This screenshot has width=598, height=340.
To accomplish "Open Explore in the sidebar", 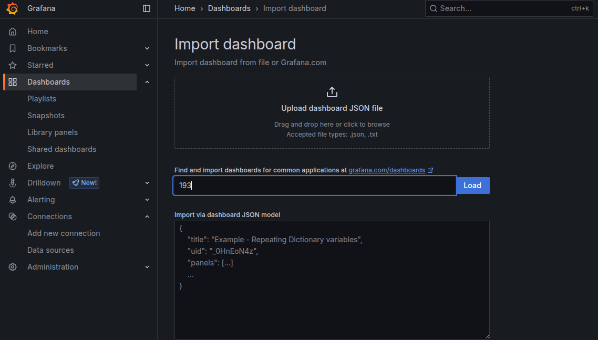I will (x=40, y=166).
